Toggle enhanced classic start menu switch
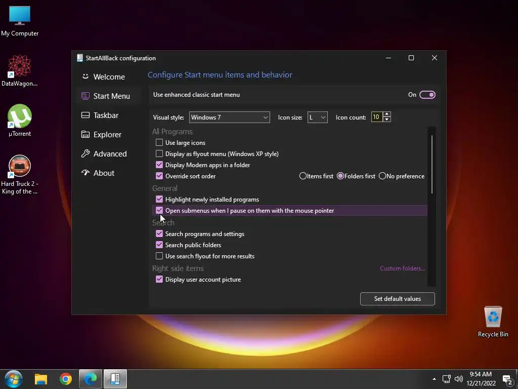Viewport: 518px width, 389px height. pos(427,95)
